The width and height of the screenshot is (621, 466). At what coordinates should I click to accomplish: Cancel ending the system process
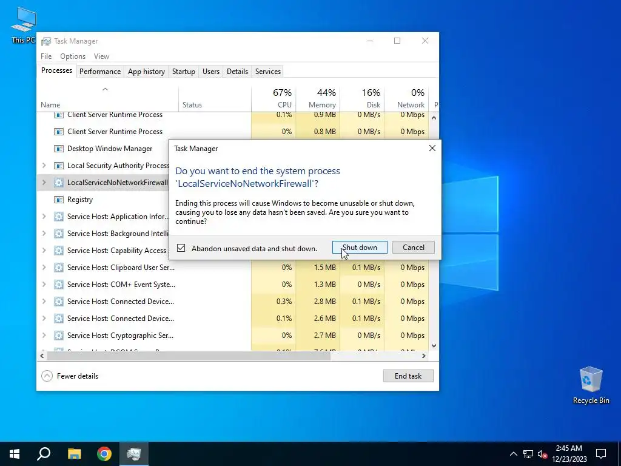point(413,248)
